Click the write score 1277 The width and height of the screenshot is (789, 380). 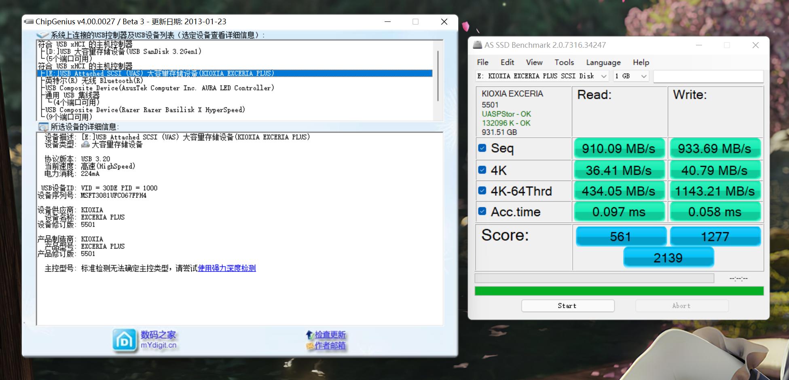(715, 236)
